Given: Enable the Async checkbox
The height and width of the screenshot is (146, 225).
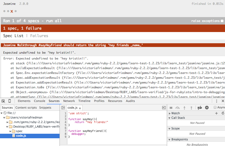Looking at the screenshot, I should [215, 107].
